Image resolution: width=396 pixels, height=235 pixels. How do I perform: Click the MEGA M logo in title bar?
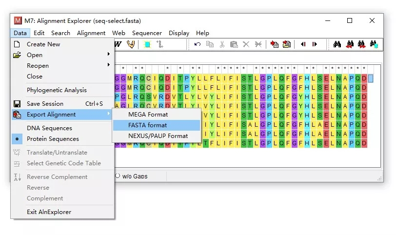[x=18, y=20]
